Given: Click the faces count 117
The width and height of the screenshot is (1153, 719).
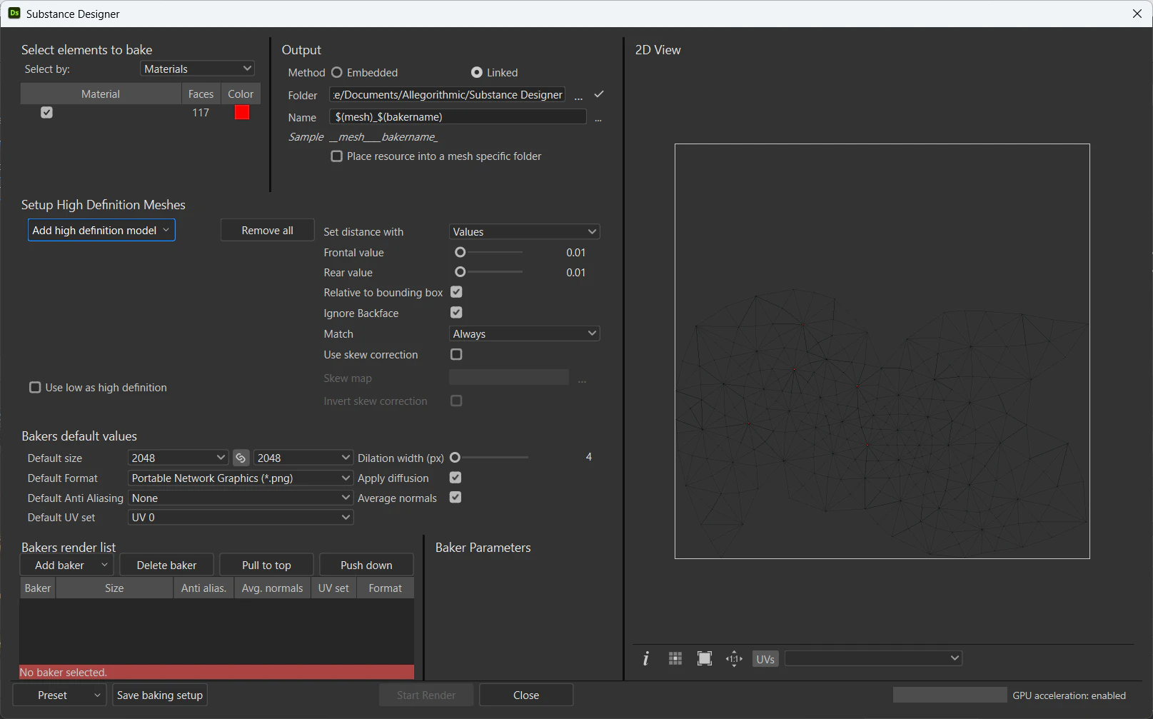Looking at the screenshot, I should [201, 112].
